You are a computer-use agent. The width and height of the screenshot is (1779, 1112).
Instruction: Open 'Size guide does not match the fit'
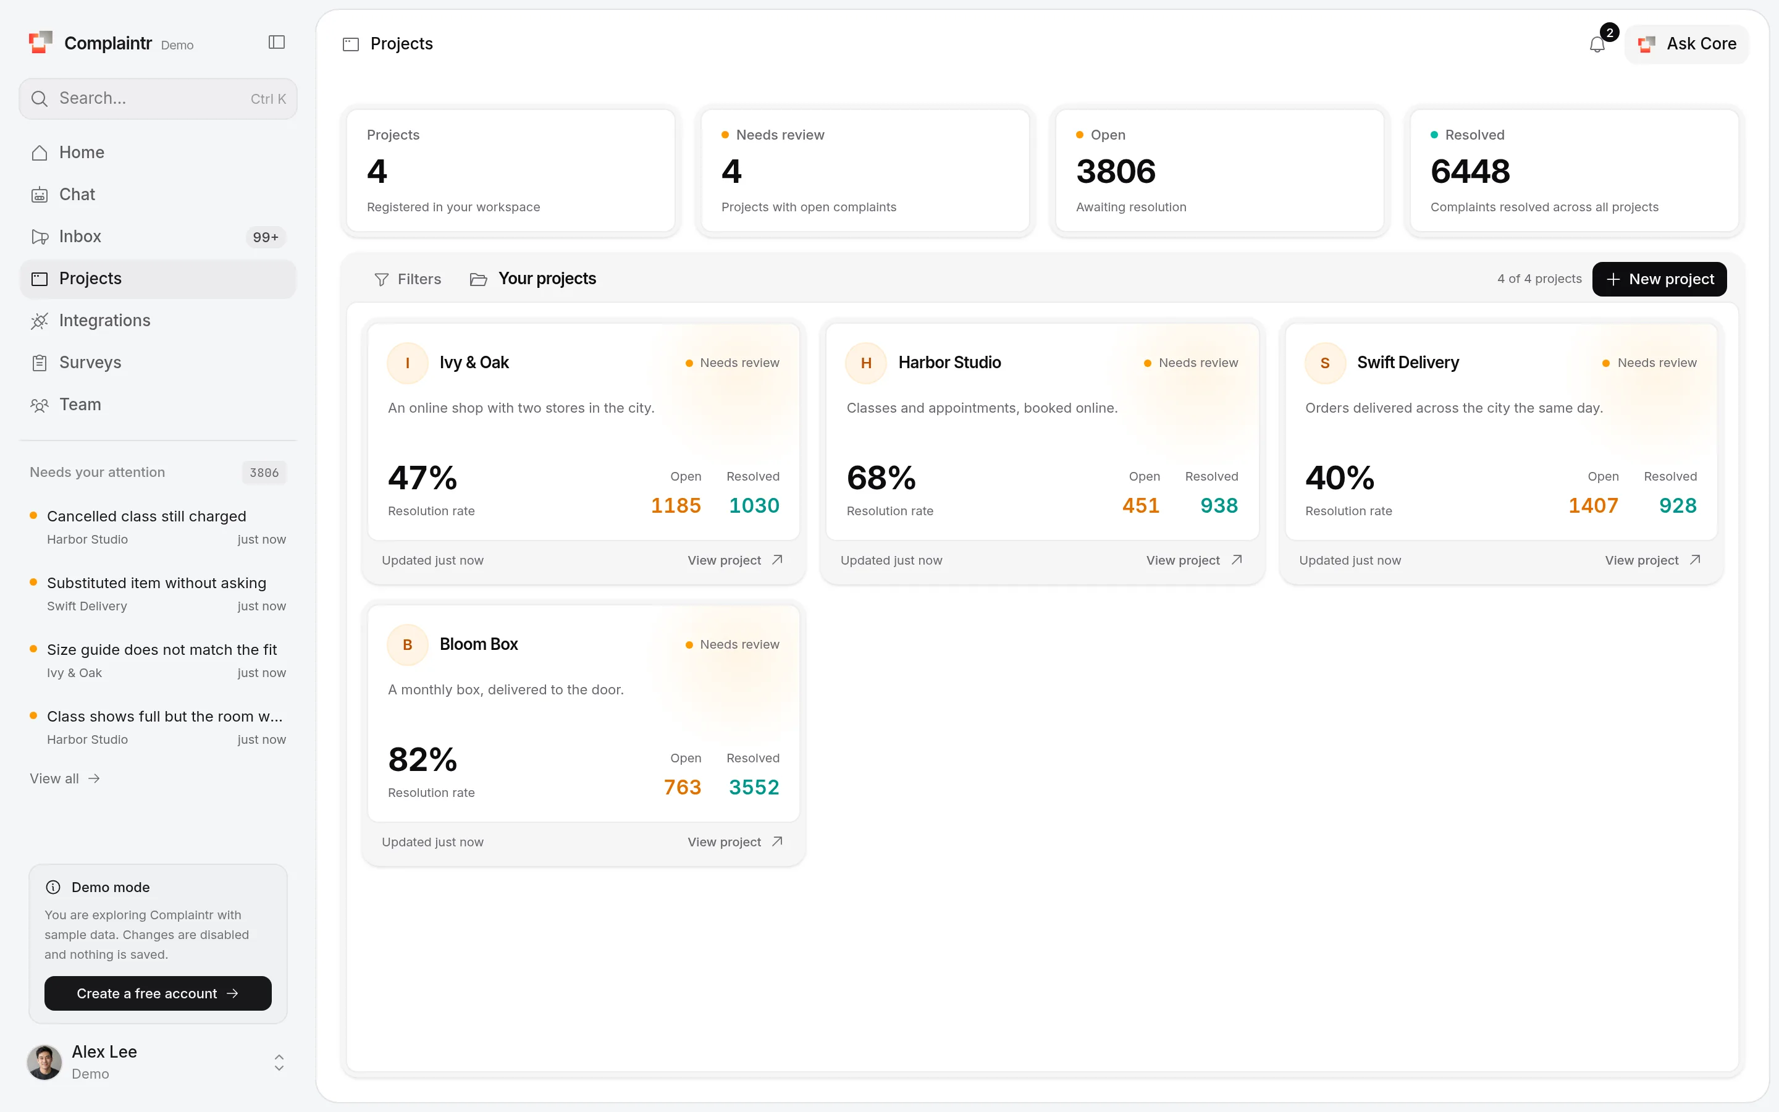point(158,660)
